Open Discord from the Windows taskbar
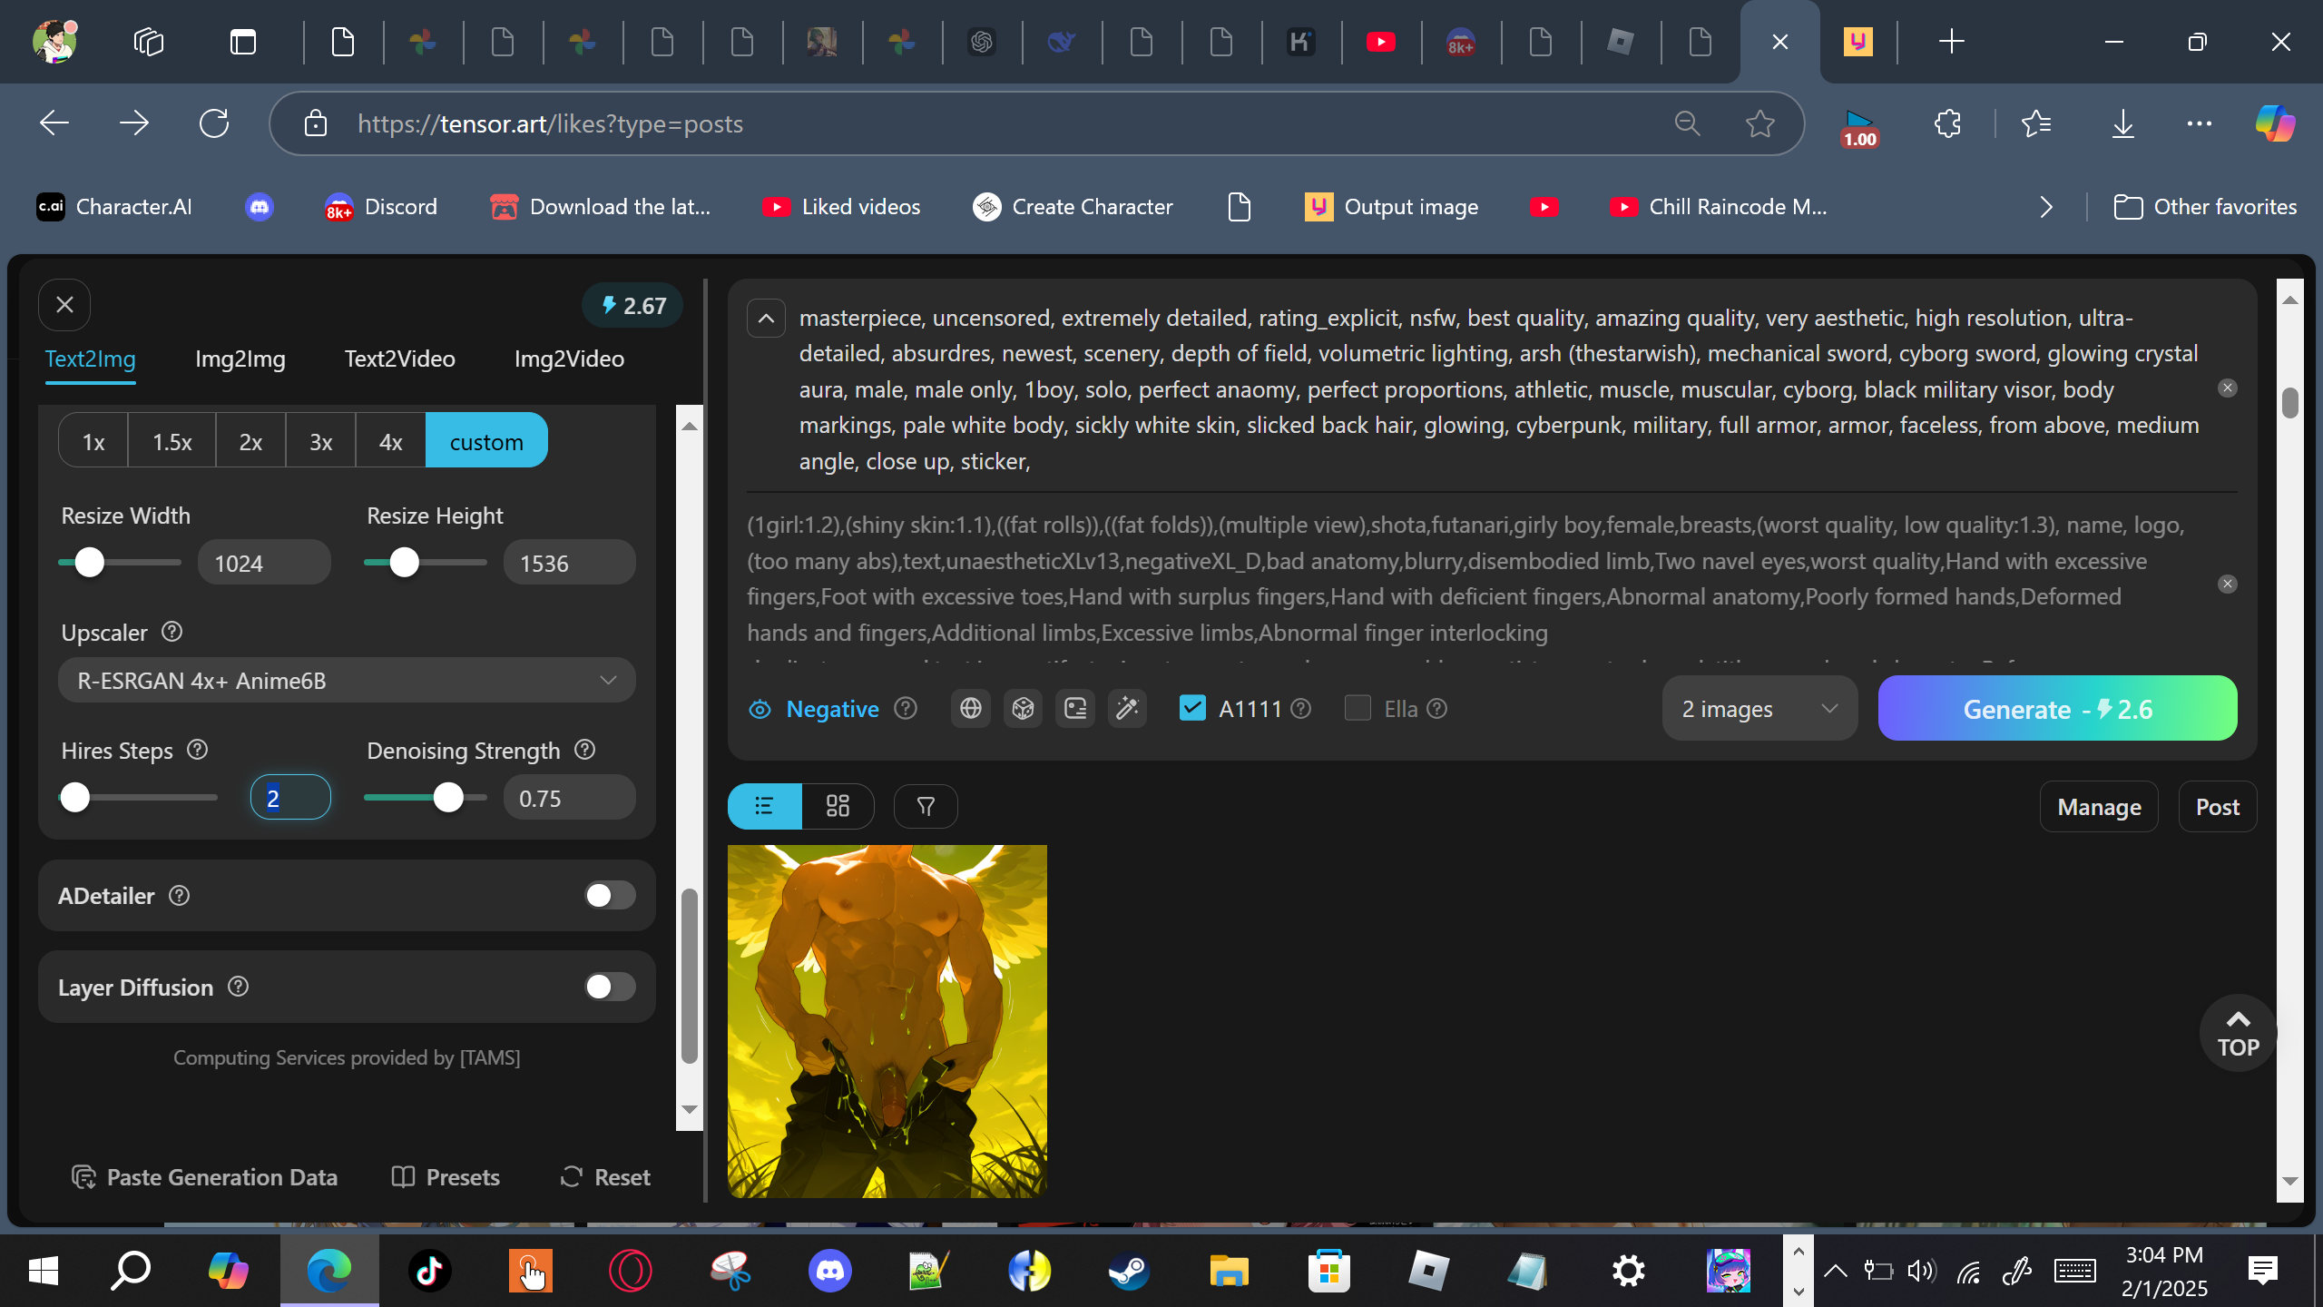 pyautogui.click(x=829, y=1271)
